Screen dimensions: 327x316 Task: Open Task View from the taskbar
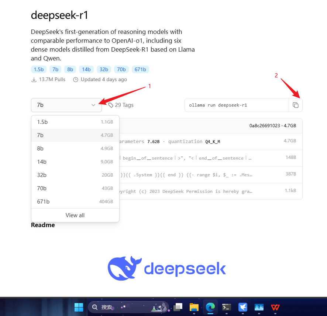[178, 307]
